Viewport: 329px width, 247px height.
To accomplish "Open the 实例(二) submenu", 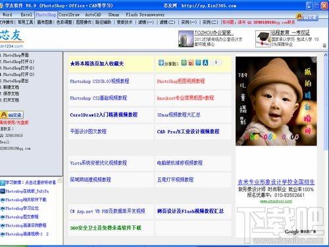I will click(x=210, y=22).
